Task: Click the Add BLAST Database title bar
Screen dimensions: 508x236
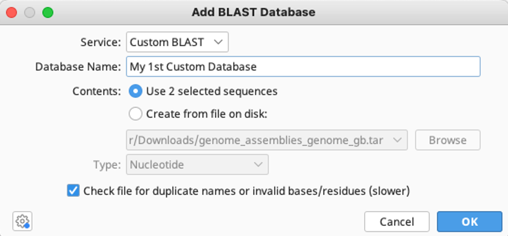Action: [x=254, y=13]
